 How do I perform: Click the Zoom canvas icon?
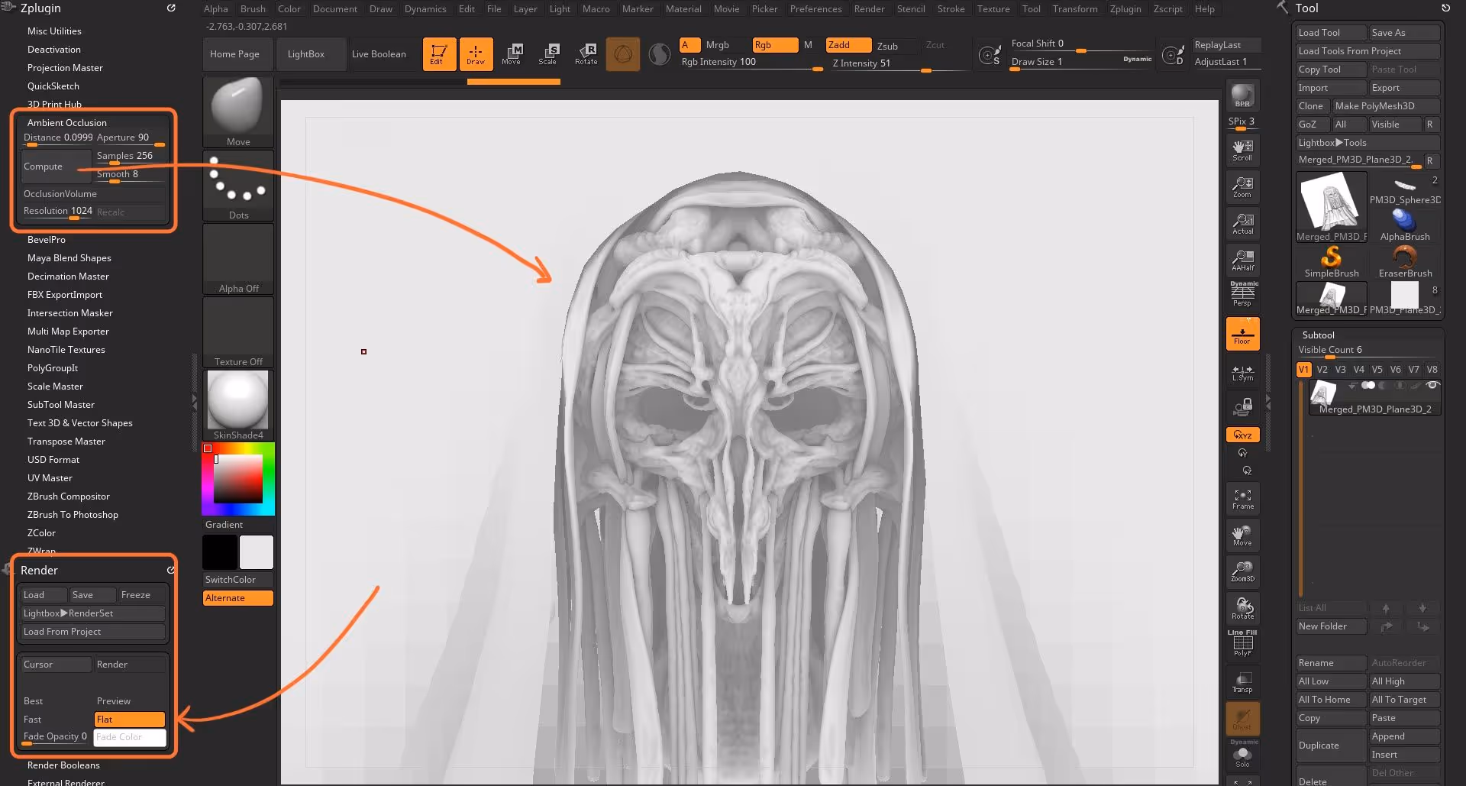point(1242,187)
